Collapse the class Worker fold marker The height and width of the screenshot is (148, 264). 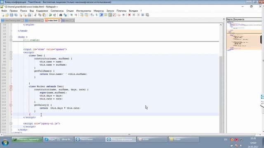11,86
